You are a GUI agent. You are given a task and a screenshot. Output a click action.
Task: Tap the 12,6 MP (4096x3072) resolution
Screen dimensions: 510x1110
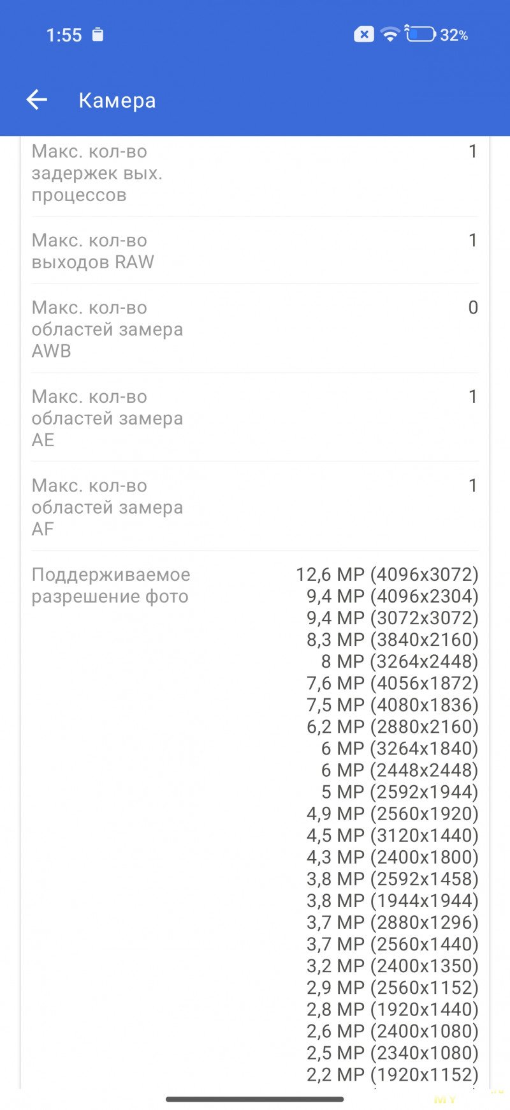coord(387,574)
